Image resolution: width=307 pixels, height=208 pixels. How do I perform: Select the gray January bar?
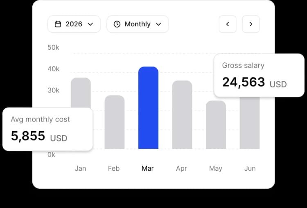pyautogui.click(x=81, y=93)
